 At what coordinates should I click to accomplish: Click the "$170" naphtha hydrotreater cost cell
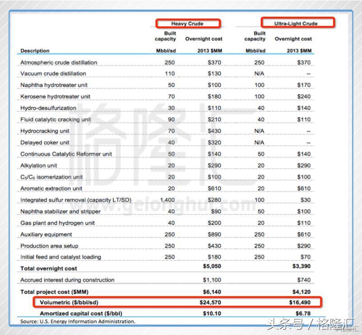tap(304, 85)
